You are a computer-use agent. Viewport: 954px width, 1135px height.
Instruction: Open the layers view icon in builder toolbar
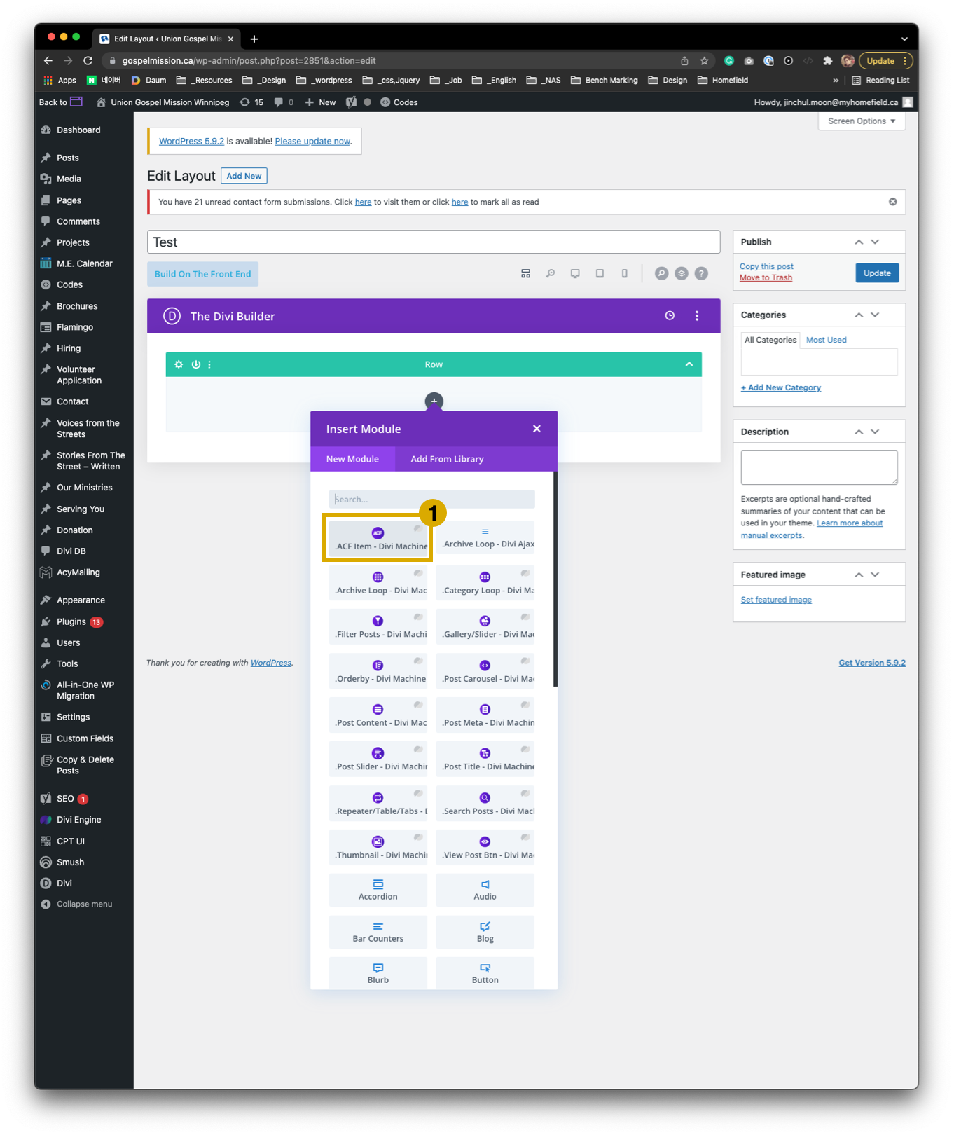click(682, 274)
